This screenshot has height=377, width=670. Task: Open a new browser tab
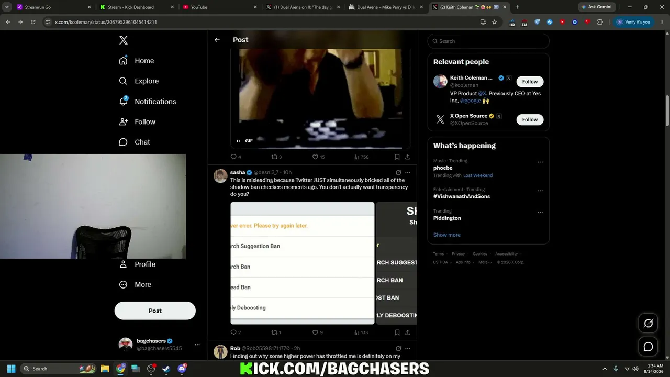[x=517, y=7]
